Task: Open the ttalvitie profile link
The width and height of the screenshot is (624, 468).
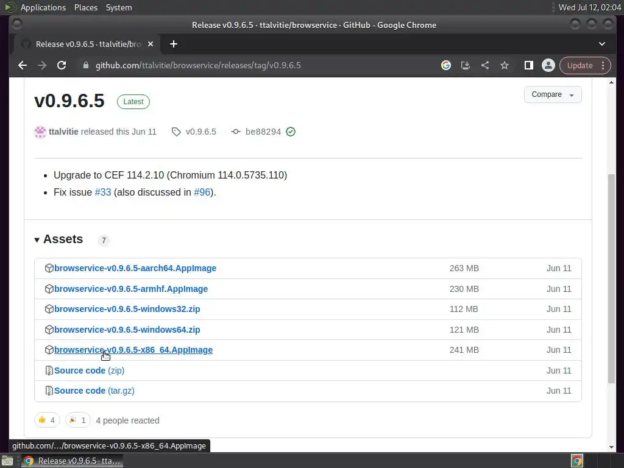Action: 63,132
